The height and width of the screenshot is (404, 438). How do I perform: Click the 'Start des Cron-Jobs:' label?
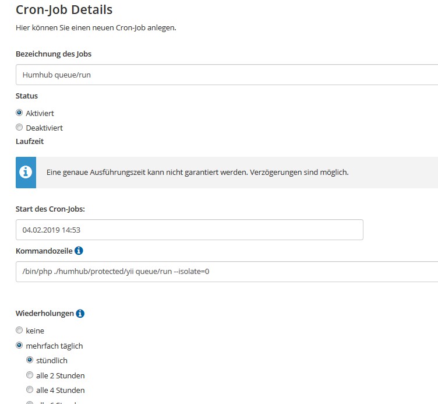[50, 209]
